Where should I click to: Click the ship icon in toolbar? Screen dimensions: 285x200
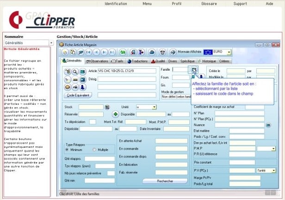[x=152, y=52]
